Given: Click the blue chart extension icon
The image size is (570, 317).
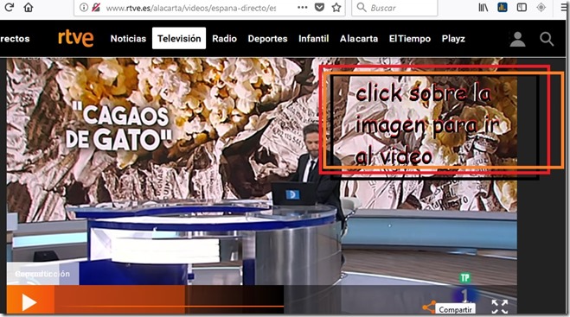Looking at the screenshot, I should tap(503, 7).
